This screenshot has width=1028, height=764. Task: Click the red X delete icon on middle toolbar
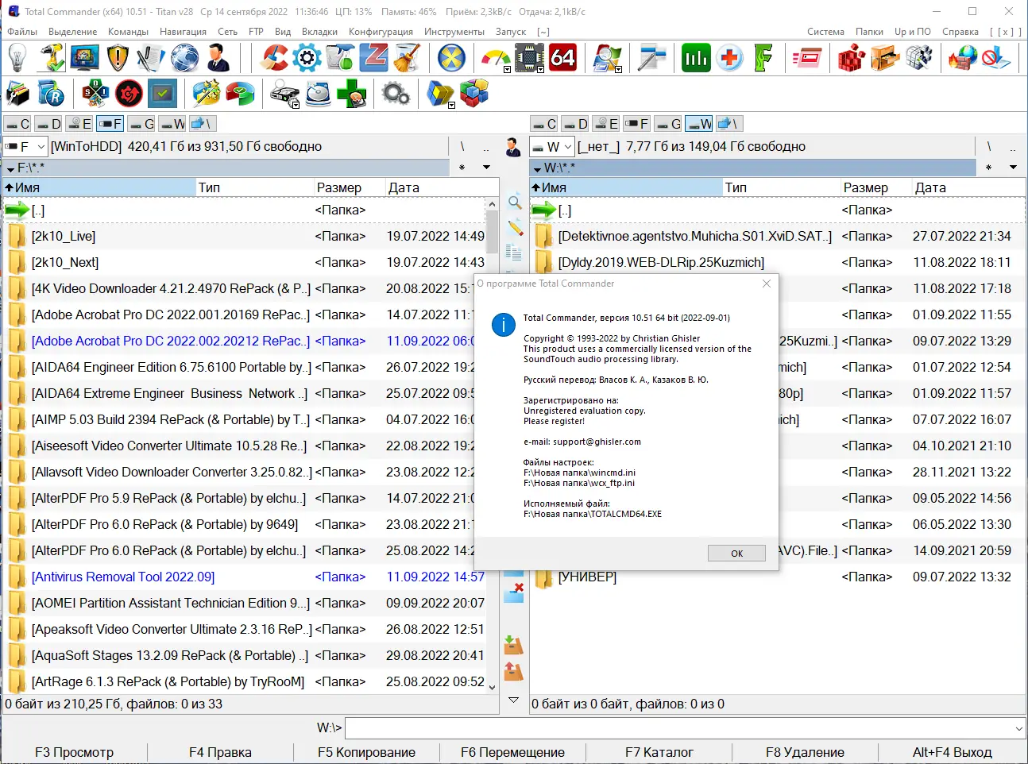coord(514,589)
